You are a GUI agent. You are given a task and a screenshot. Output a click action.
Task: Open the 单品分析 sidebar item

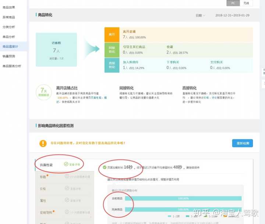click(10, 37)
